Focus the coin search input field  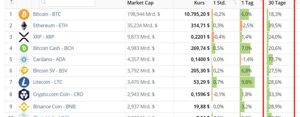click(x=67, y=3)
